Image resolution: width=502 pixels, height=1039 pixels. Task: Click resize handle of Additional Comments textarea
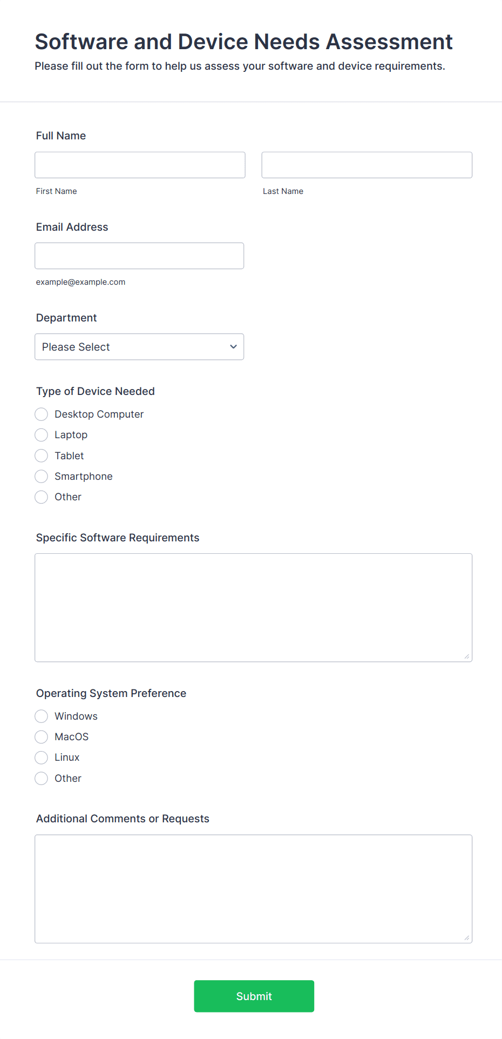[x=467, y=938]
